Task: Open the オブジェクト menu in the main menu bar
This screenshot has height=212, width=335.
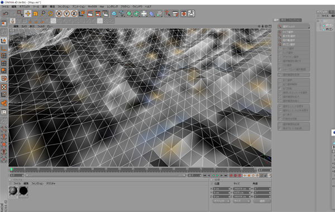Action: coord(25,7)
